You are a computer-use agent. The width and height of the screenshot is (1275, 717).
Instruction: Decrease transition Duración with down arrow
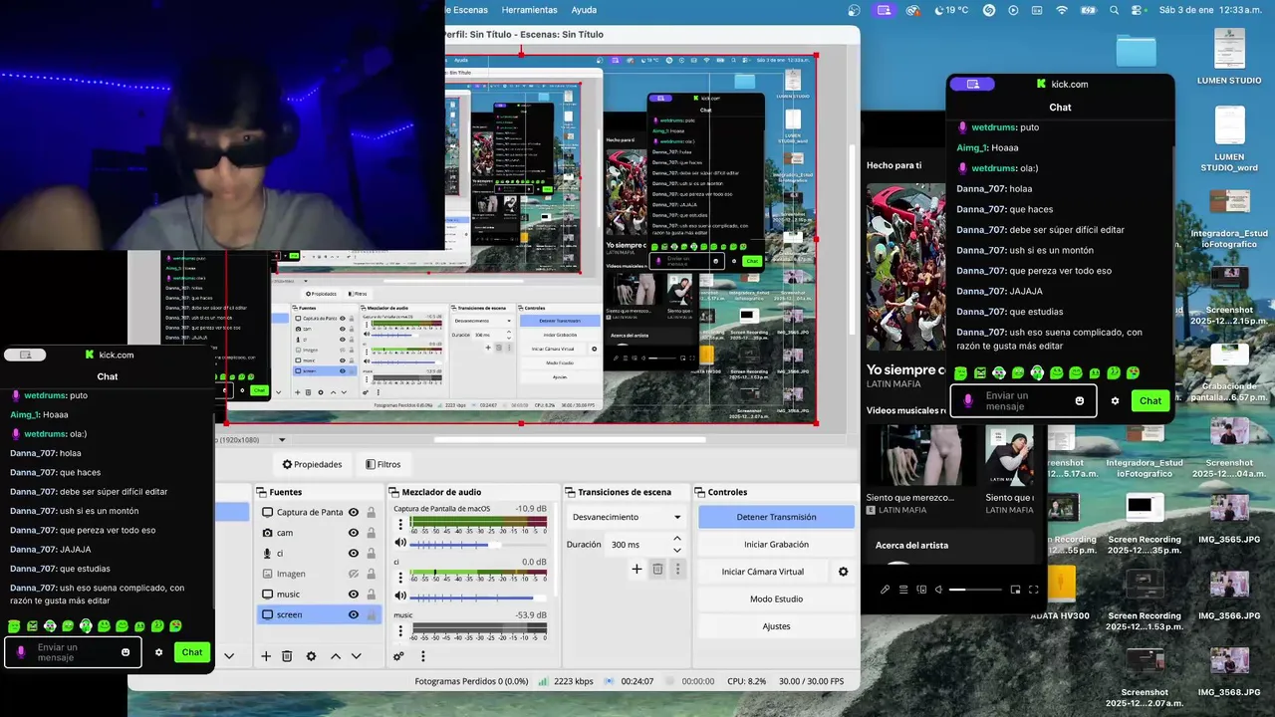point(677,551)
